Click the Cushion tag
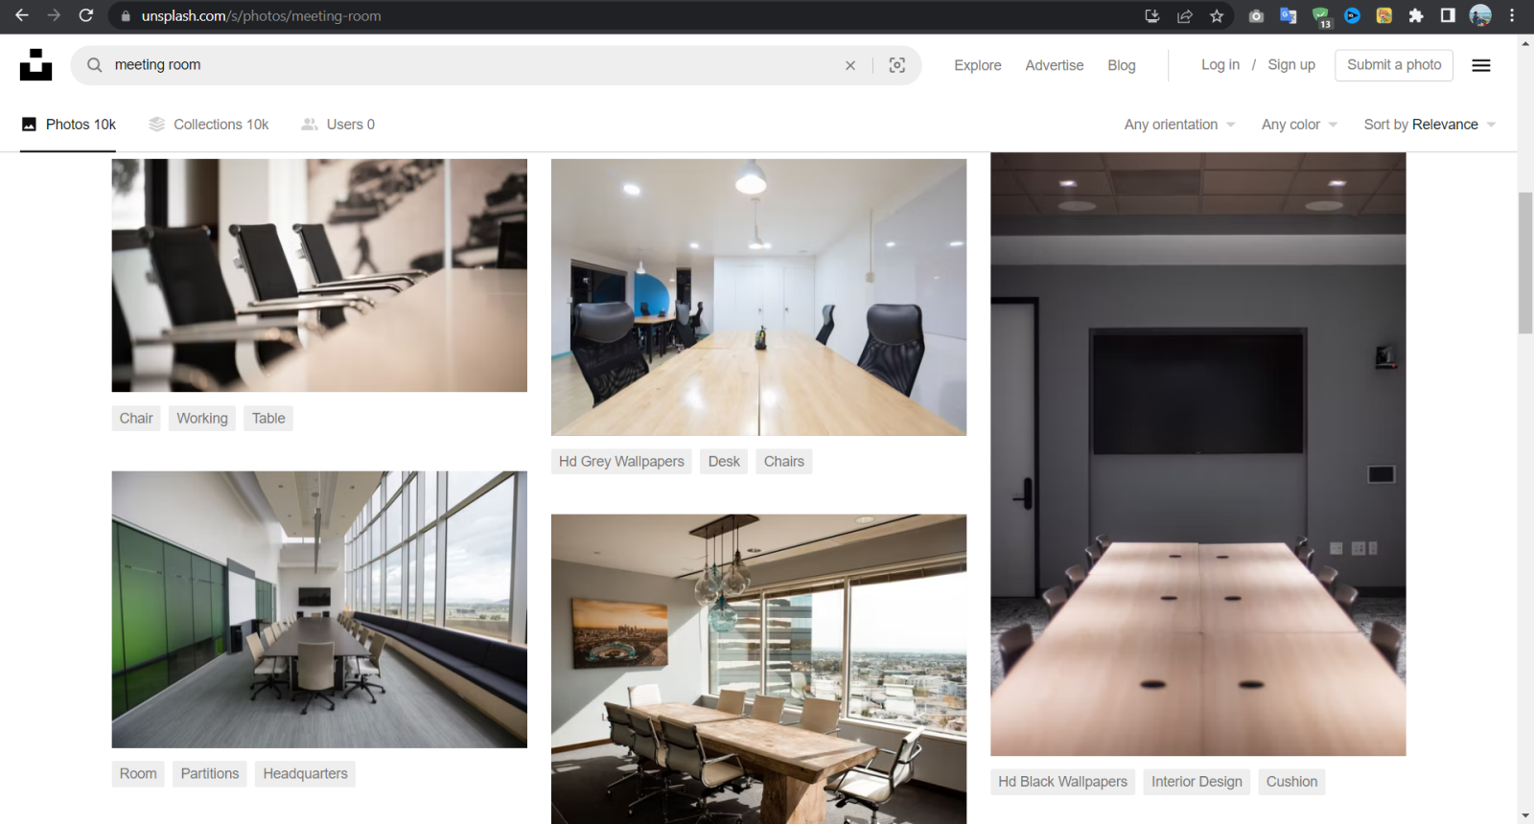1534x824 pixels. [1291, 782]
